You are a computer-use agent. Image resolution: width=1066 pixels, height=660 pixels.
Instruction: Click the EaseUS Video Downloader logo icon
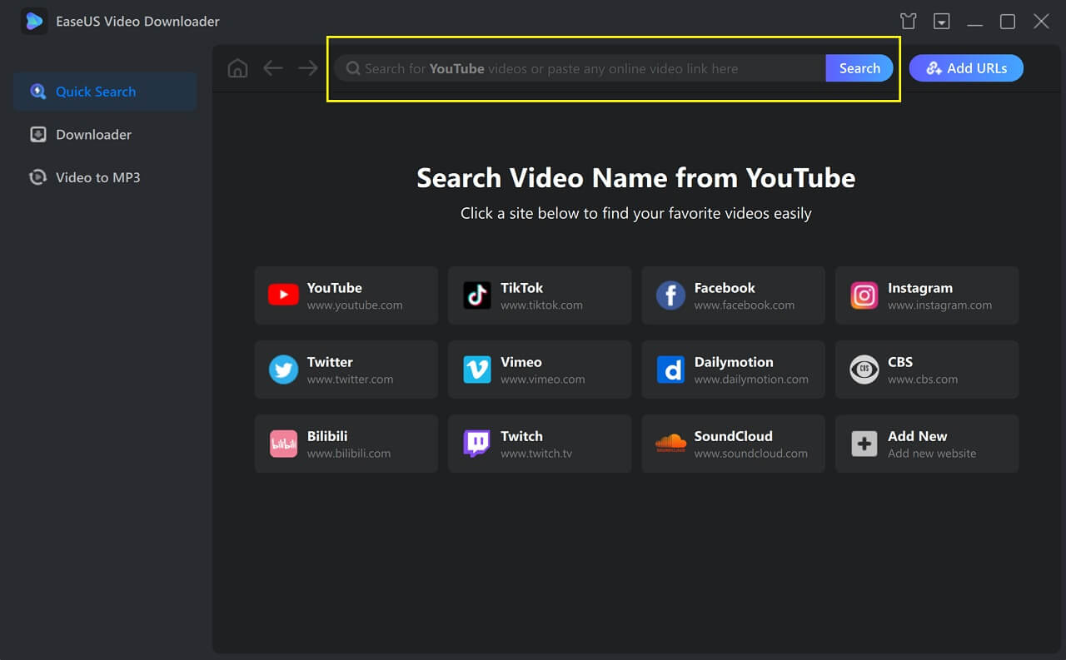click(x=34, y=22)
